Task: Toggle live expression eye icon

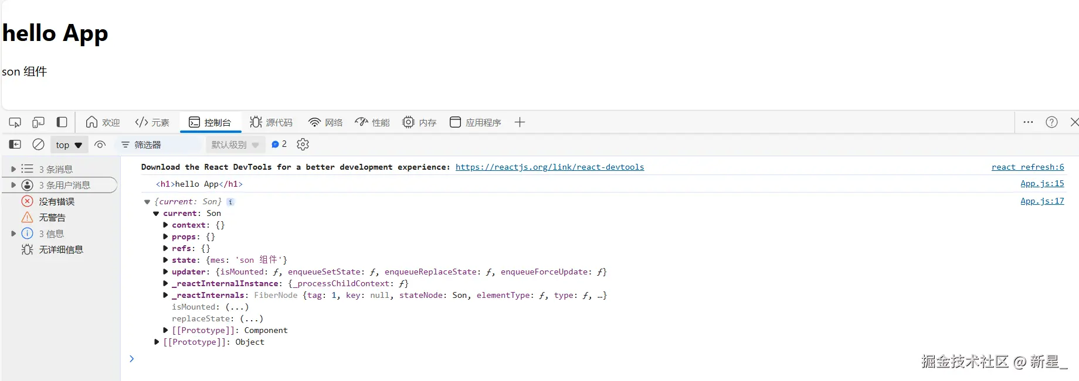Action: click(100, 145)
